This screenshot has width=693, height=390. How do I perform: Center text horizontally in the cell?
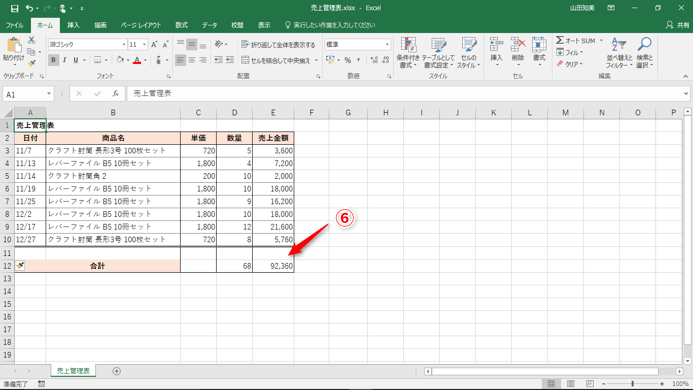pos(192,60)
